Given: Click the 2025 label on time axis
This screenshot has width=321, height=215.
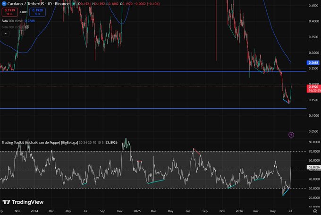Looking at the screenshot, I should point(137,211).
